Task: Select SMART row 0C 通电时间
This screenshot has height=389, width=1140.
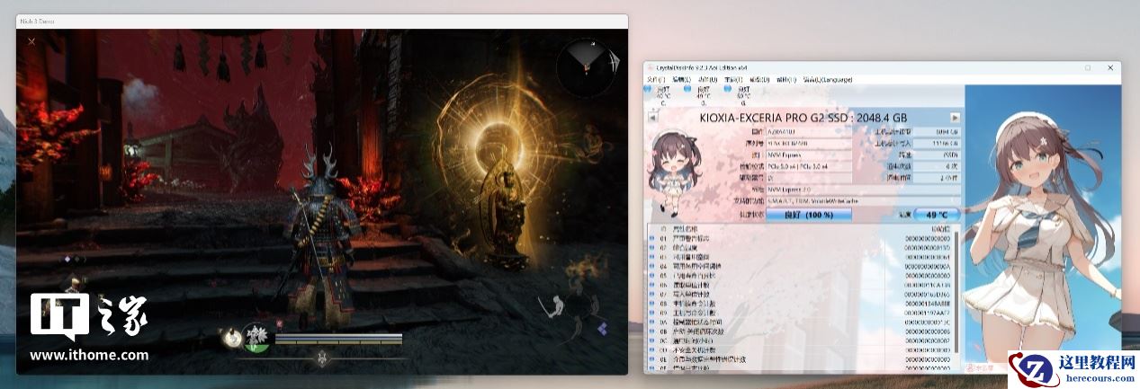Action: pyautogui.click(x=799, y=340)
